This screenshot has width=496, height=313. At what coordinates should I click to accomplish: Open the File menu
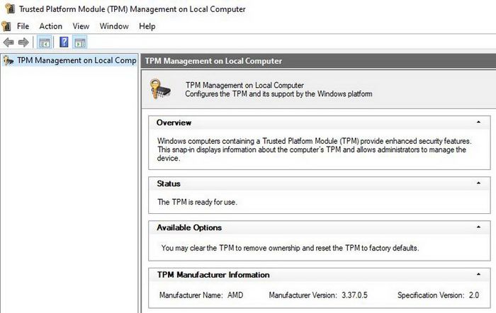[23, 26]
